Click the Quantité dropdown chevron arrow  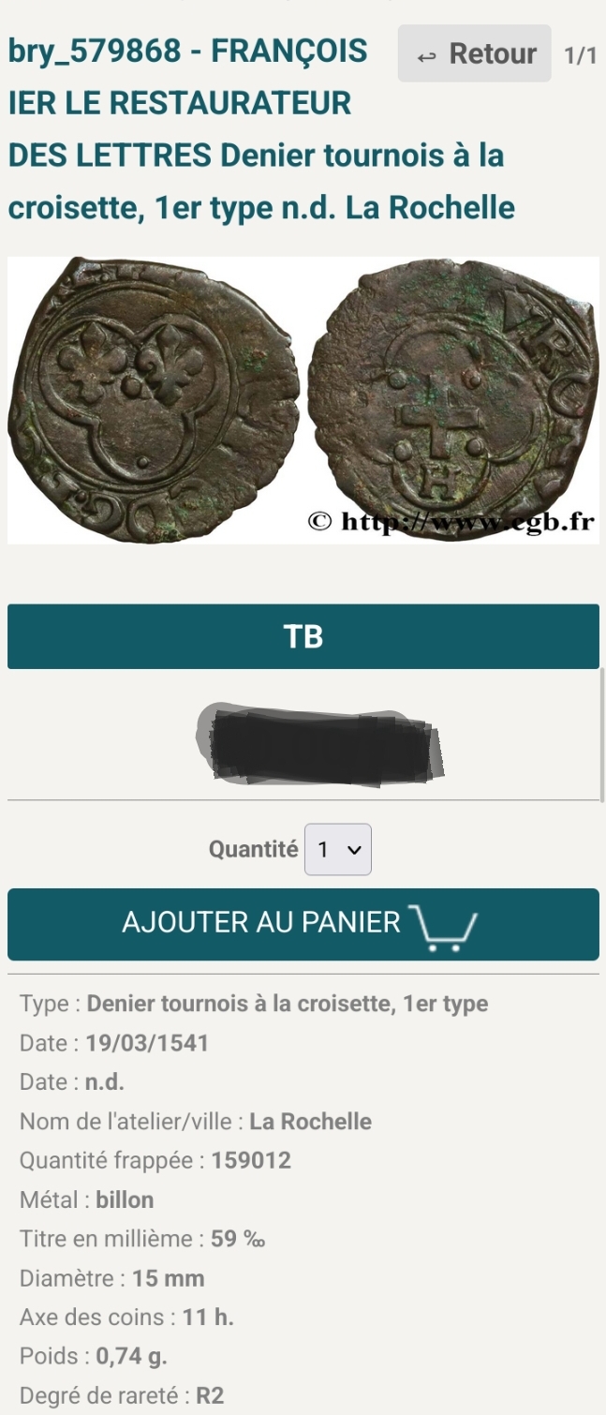pos(354,850)
